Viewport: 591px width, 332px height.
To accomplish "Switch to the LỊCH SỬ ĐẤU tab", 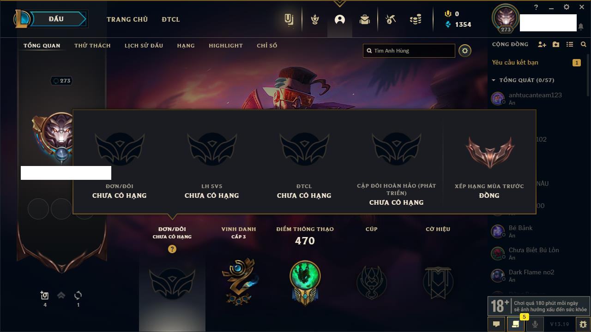I will (x=144, y=46).
